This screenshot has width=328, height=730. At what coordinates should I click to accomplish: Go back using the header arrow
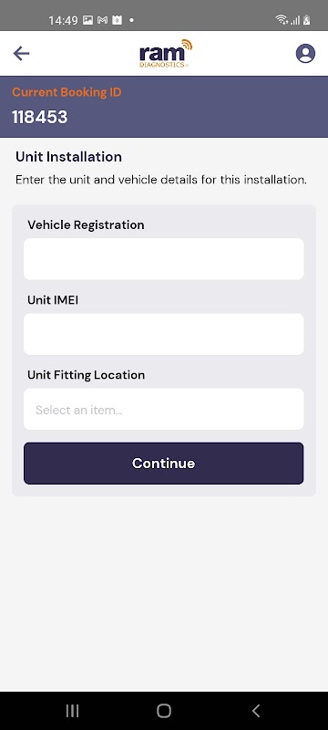point(21,54)
